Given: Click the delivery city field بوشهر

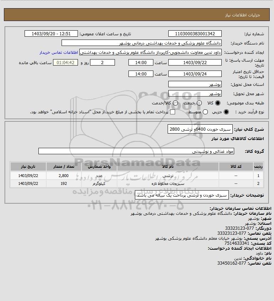Looking at the screenshot, I should pos(195,93).
